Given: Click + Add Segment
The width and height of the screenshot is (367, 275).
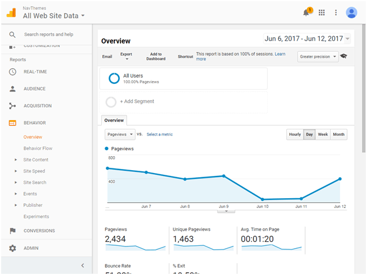Looking at the screenshot, I should point(137,101).
